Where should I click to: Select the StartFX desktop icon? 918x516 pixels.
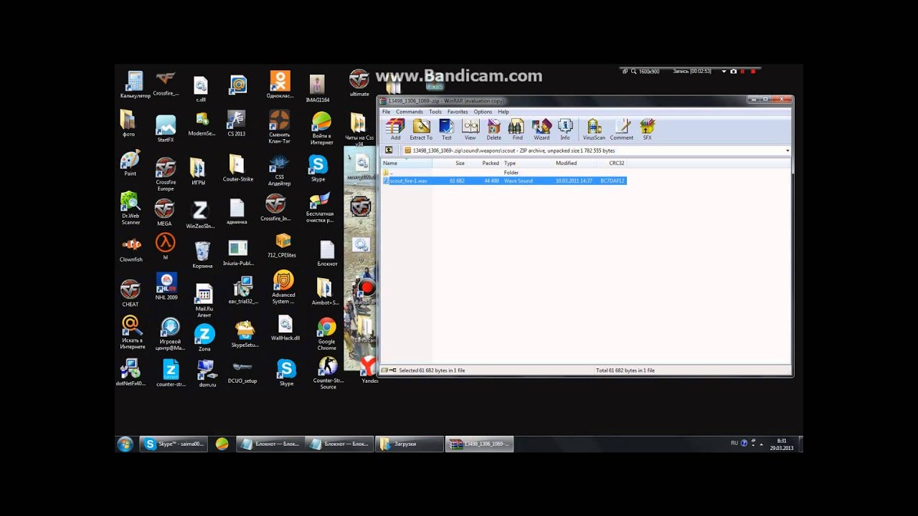(166, 129)
